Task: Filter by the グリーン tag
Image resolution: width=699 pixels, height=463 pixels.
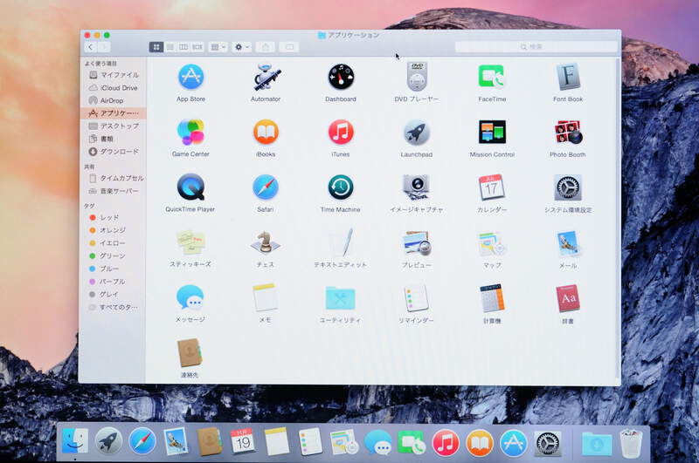Action: [x=114, y=255]
